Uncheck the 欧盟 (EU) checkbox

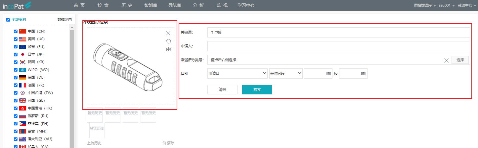coord(16,47)
